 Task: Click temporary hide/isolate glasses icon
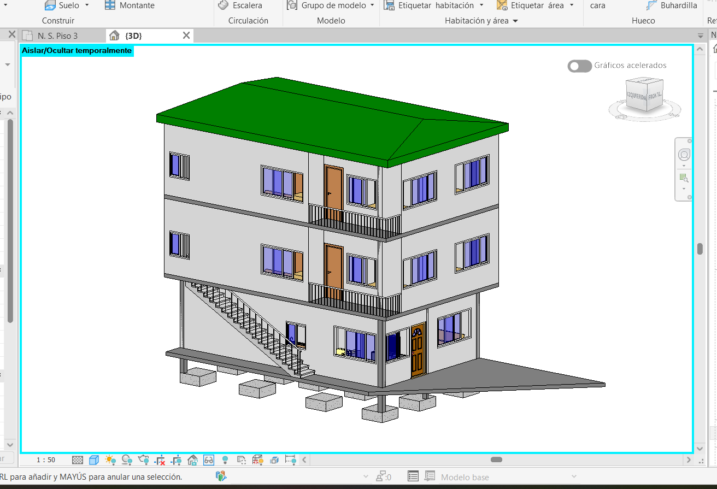[209, 460]
